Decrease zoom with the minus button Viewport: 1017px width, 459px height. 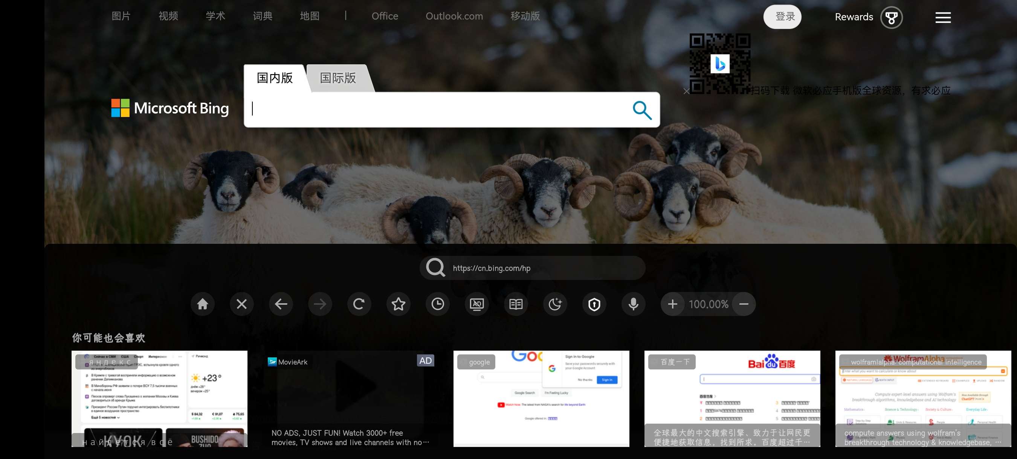[744, 304]
